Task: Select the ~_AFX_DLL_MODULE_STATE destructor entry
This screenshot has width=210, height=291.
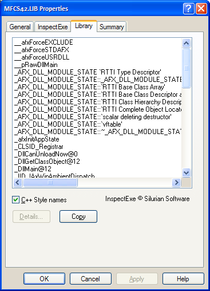Action: tap(98, 132)
